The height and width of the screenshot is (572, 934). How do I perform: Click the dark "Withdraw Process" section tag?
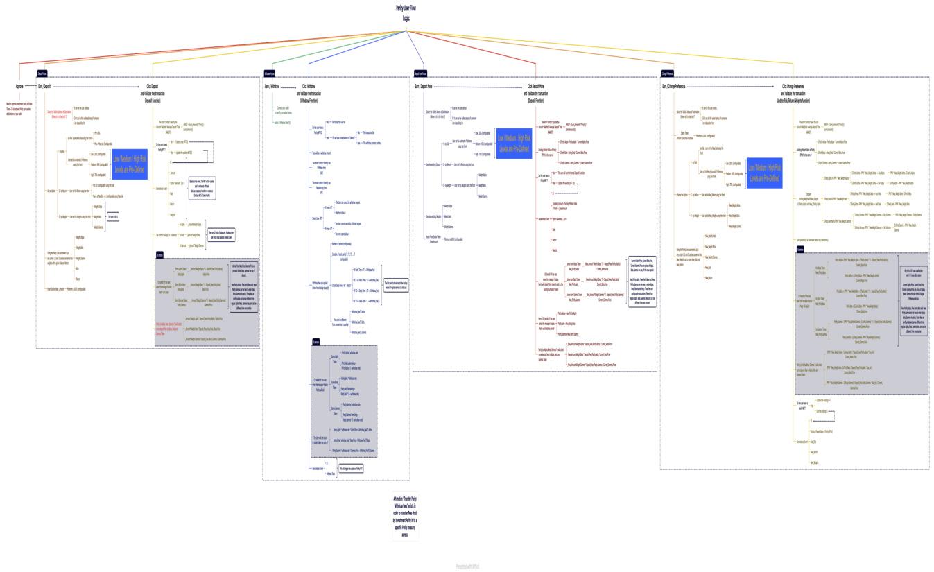point(269,73)
